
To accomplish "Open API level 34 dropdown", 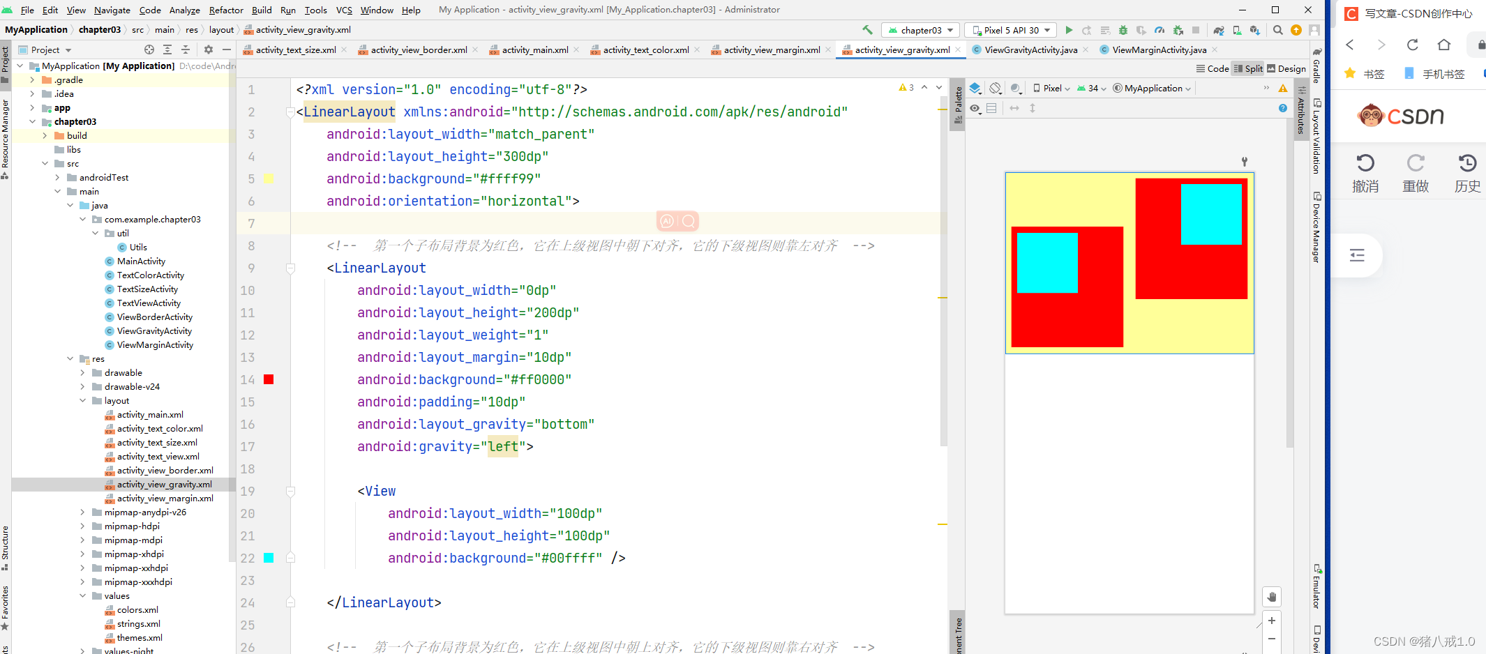I will (x=1092, y=89).
